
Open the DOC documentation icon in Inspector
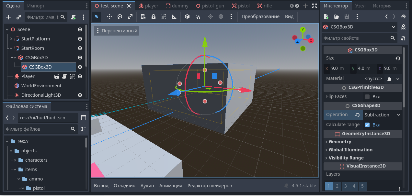point(403,27)
